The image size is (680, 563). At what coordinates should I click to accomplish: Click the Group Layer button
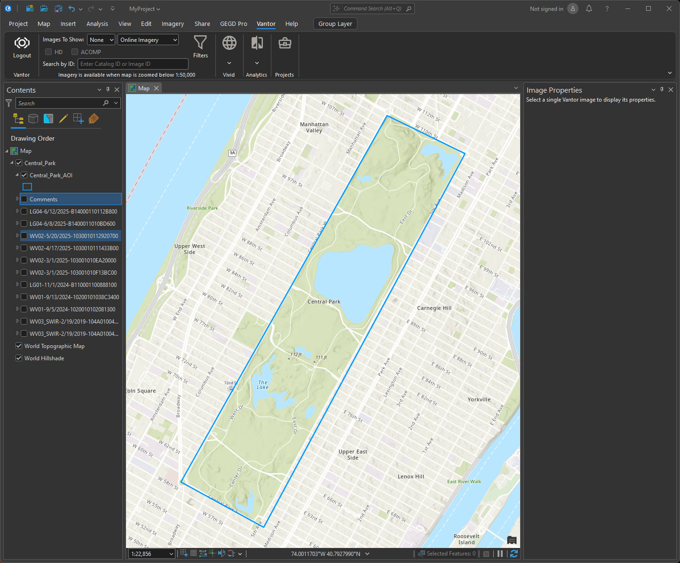coord(335,24)
